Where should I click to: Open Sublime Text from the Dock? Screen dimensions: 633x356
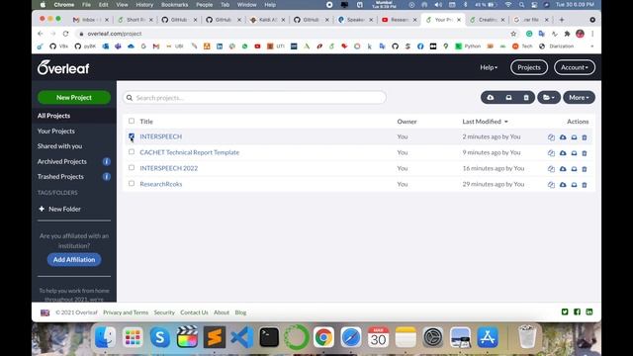(215, 337)
